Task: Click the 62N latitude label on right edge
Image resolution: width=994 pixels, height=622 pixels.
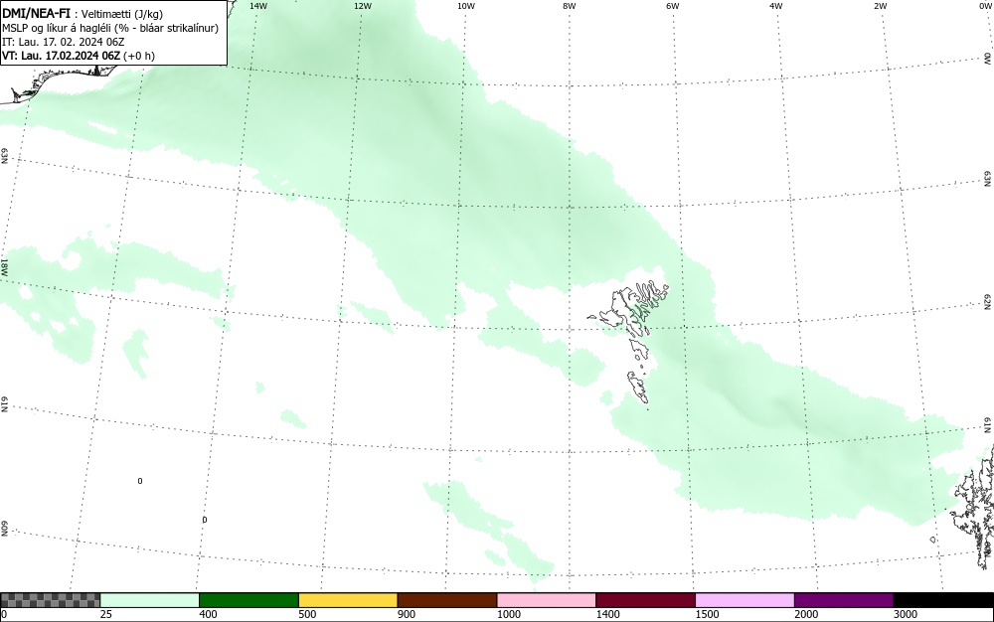Action: [x=988, y=302]
